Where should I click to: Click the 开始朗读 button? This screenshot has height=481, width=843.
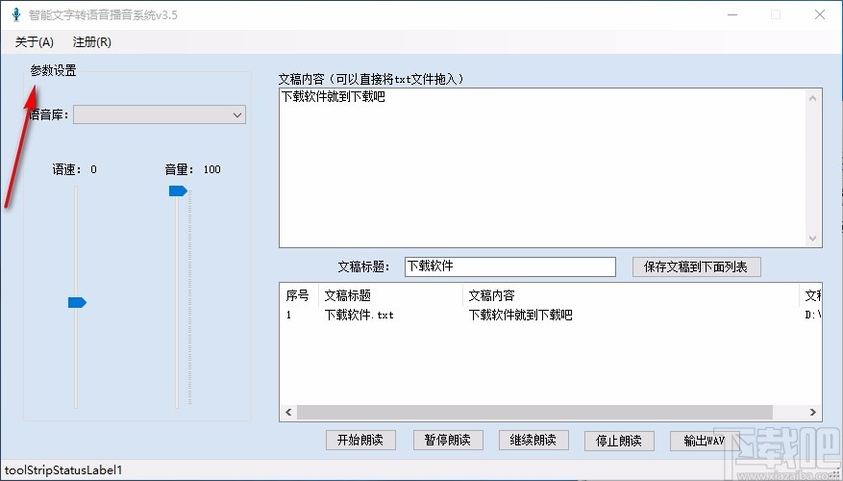click(x=360, y=440)
